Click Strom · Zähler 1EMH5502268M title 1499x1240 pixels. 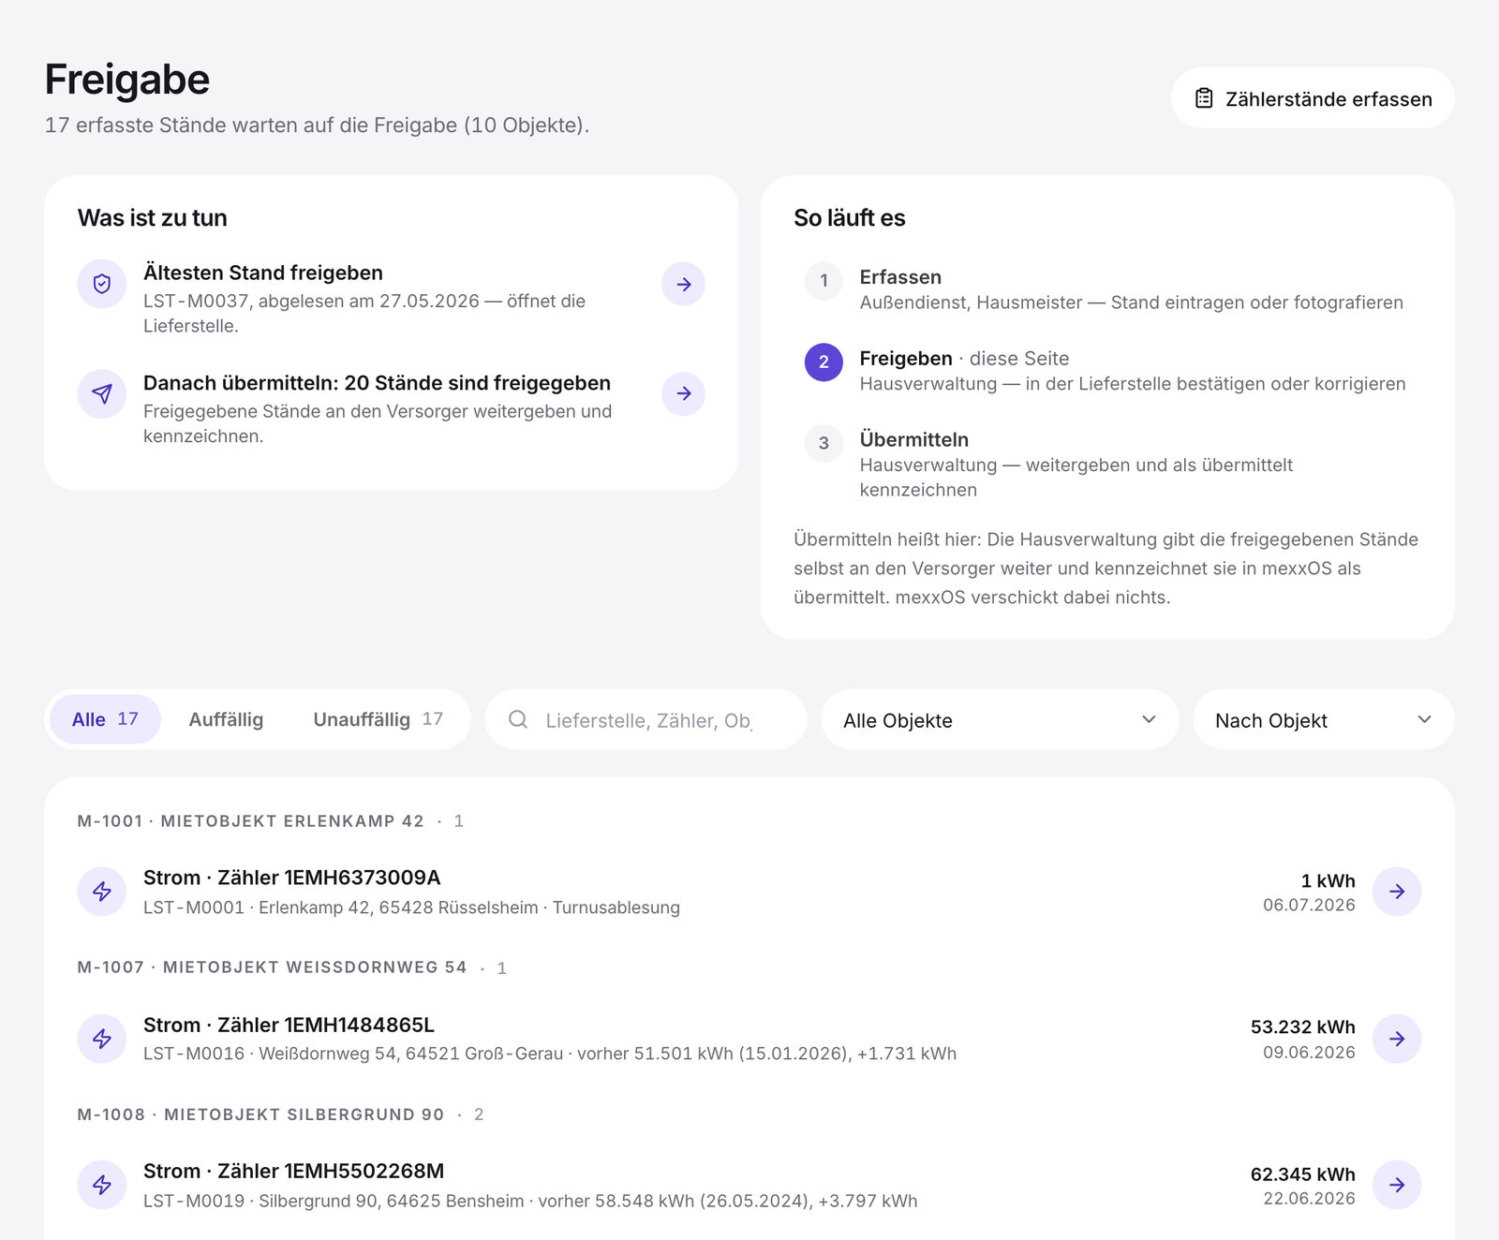[293, 1171]
